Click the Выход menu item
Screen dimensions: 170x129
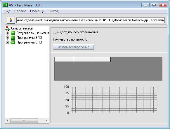(53, 11)
